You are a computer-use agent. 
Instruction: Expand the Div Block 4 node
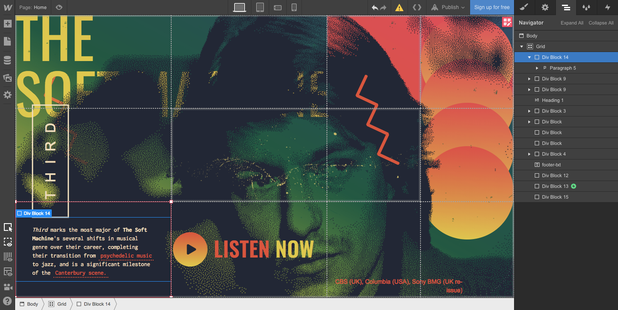tap(530, 154)
